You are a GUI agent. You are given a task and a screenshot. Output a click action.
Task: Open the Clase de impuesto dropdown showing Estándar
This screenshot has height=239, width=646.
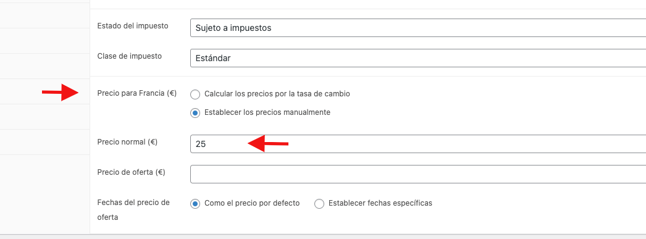click(x=417, y=58)
